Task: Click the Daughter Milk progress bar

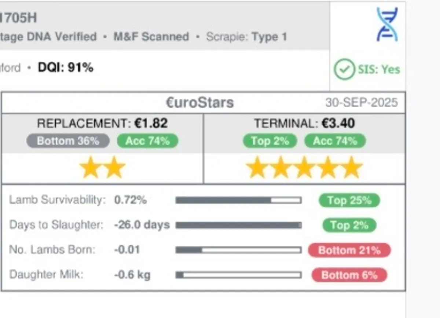Action: click(x=238, y=275)
